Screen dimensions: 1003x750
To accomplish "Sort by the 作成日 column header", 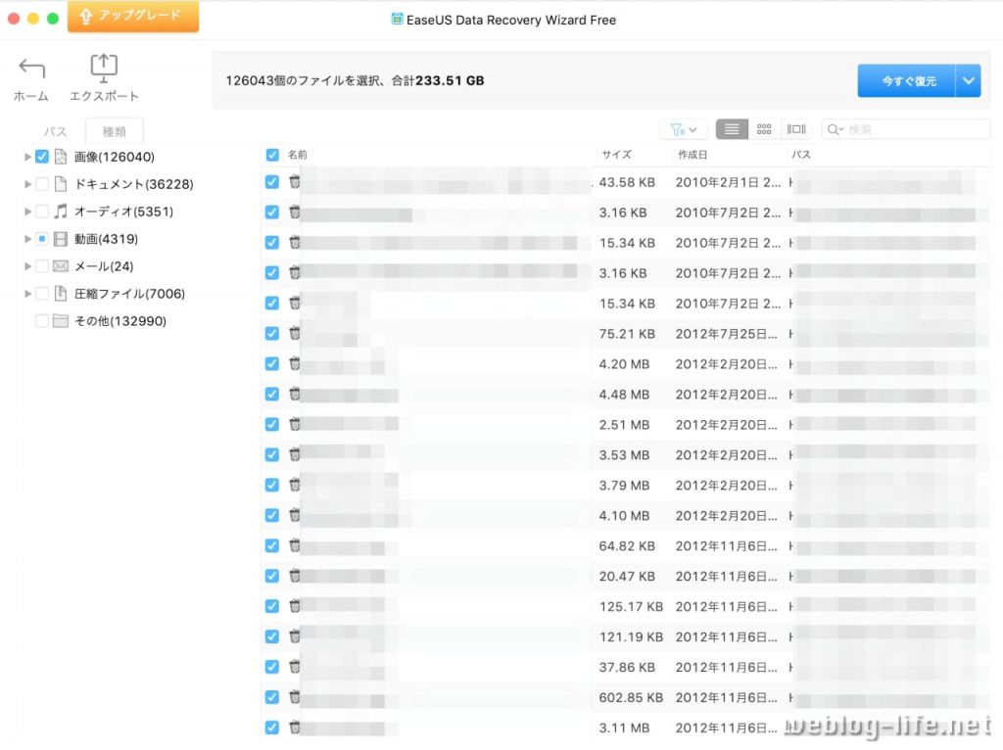I will [x=693, y=155].
